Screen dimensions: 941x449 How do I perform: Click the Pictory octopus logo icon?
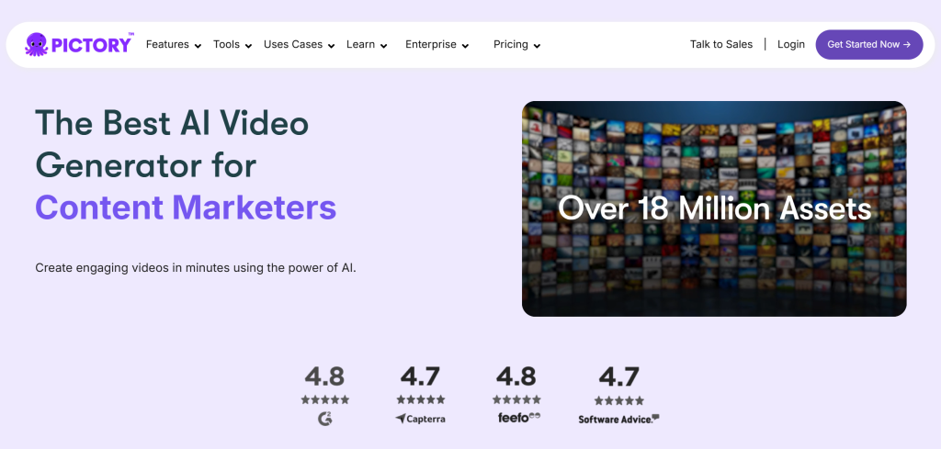tap(36, 44)
